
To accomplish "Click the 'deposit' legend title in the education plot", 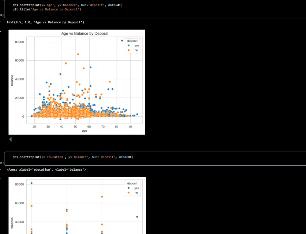I will tap(132, 183).
